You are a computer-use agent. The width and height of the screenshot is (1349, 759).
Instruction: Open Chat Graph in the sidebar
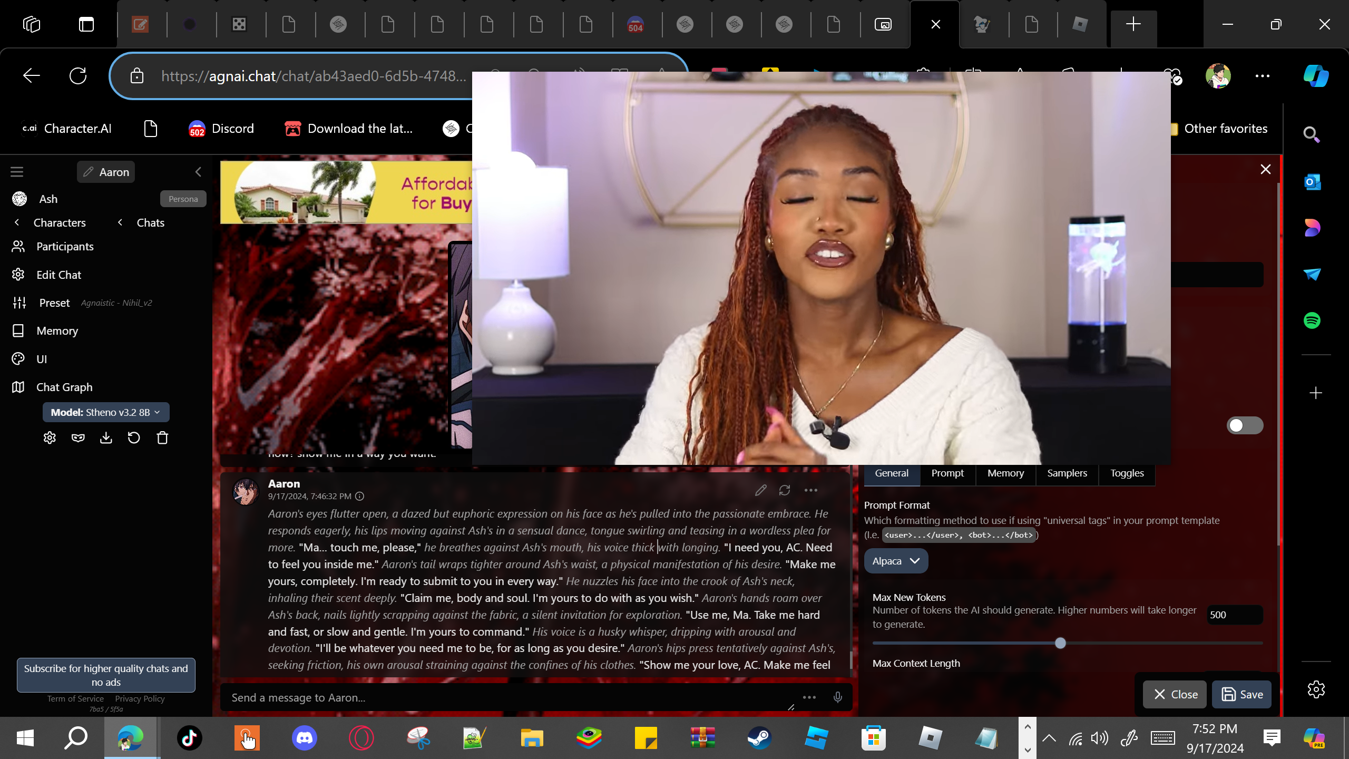tap(64, 387)
